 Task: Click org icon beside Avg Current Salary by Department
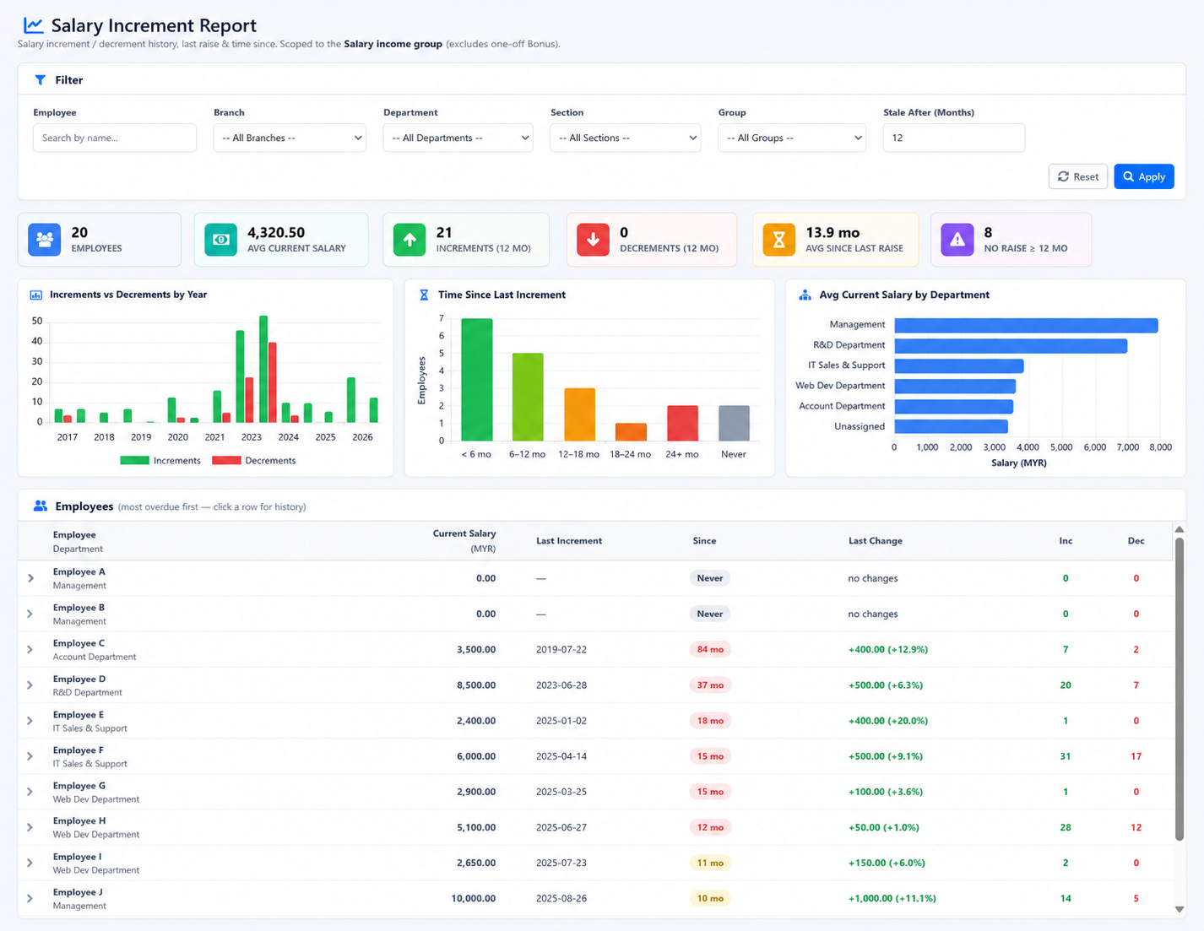[x=805, y=295]
